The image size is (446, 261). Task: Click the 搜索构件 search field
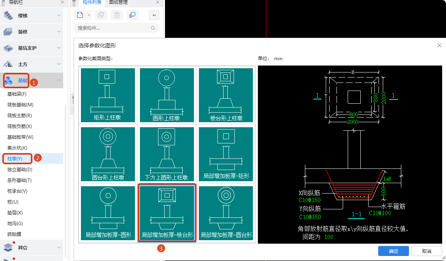(x=116, y=28)
